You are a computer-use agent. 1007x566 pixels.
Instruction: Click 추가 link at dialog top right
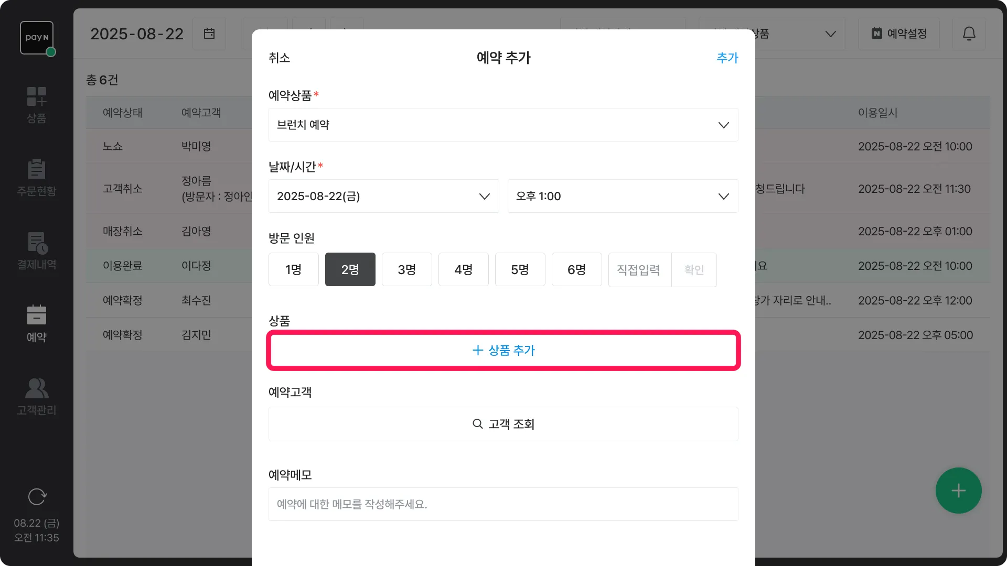tap(727, 58)
